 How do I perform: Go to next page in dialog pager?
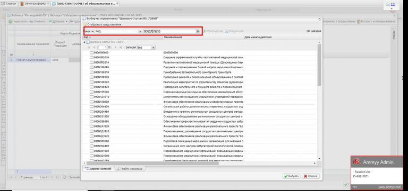click(115, 48)
